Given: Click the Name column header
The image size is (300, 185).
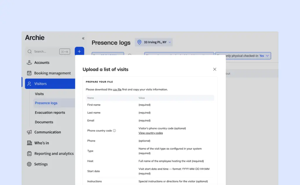Looking at the screenshot, I should [x=91, y=98].
